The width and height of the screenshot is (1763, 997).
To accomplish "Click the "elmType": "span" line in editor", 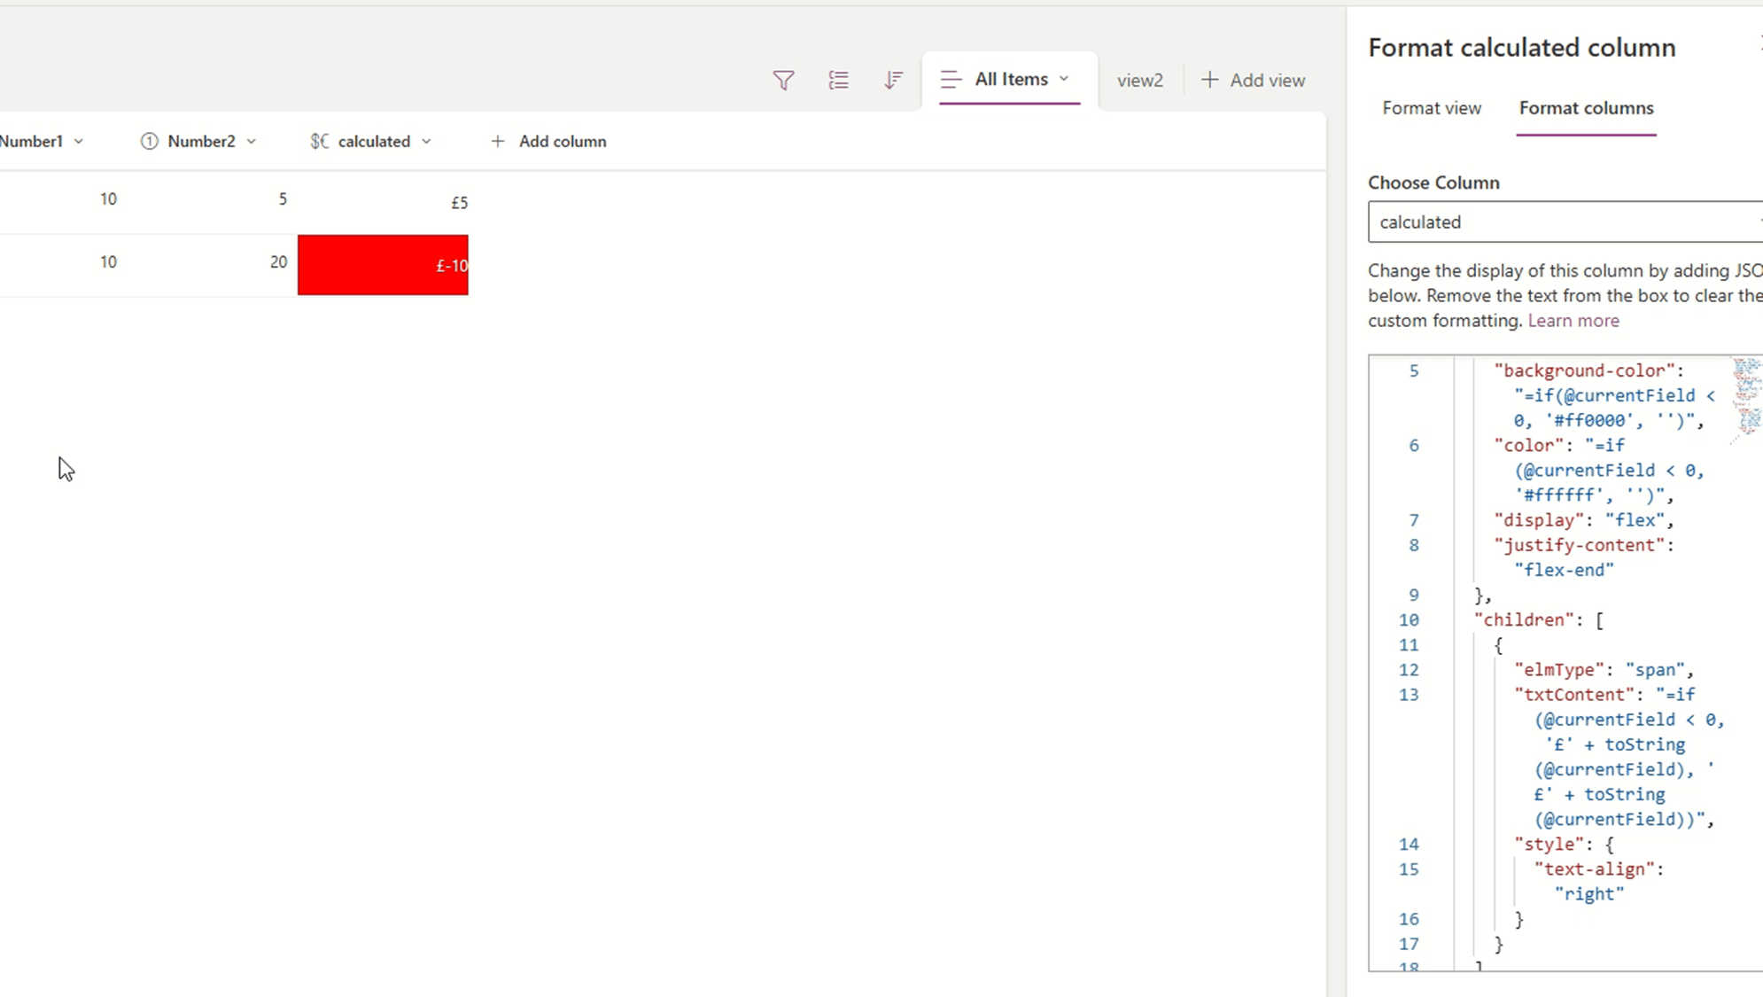I will [x=1604, y=670].
